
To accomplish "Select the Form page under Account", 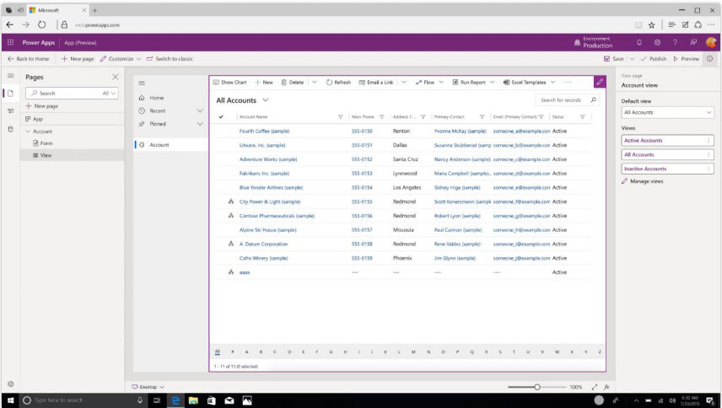I will point(46,143).
